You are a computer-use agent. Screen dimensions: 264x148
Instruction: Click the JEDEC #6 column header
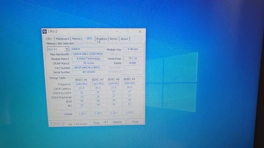pos(81,80)
